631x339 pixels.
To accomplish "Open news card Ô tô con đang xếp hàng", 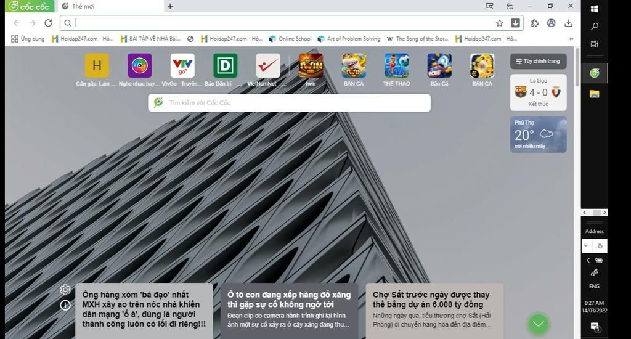I will [289, 311].
